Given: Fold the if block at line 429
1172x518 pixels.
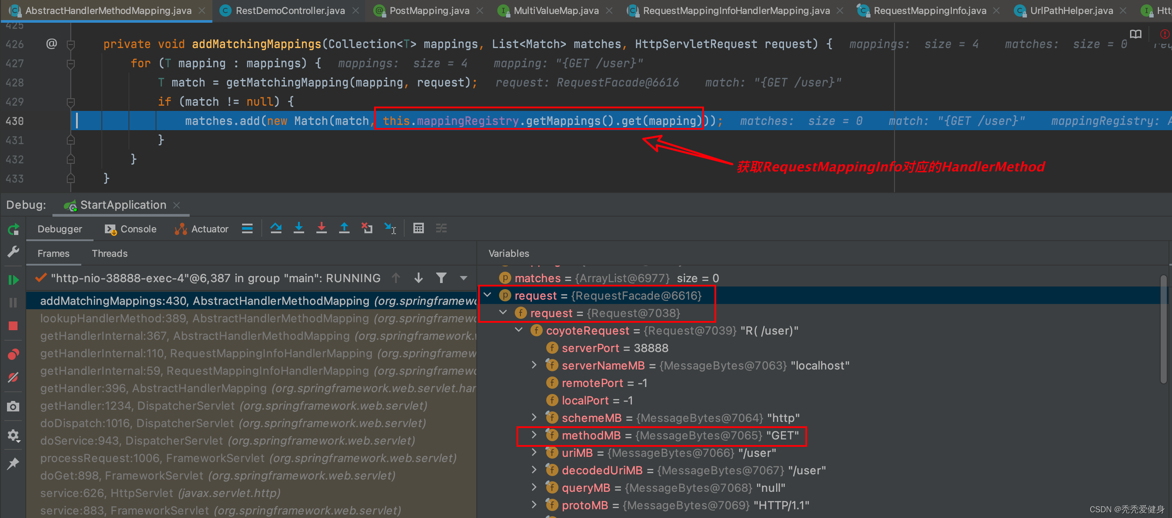Looking at the screenshot, I should [x=70, y=102].
